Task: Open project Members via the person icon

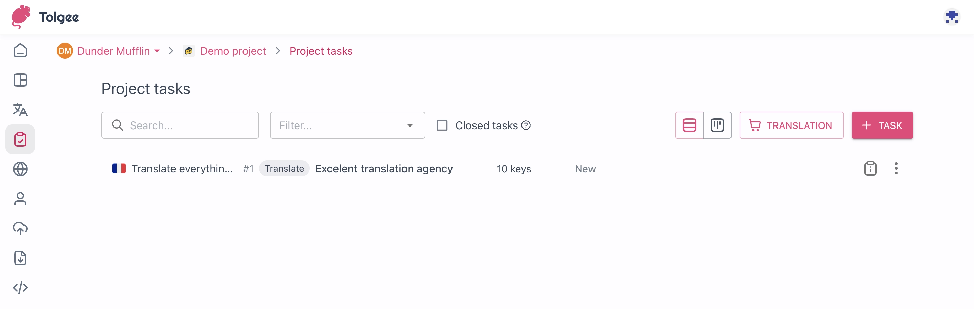Action: point(20,198)
